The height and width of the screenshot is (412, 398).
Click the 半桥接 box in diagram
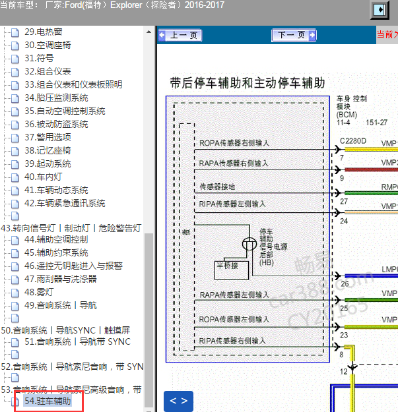(x=232, y=270)
